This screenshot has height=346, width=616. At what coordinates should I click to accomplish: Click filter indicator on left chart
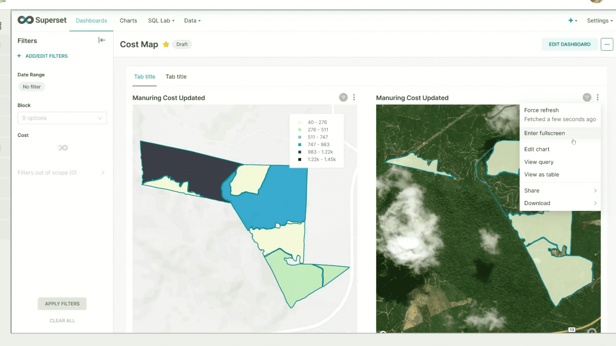pos(343,97)
